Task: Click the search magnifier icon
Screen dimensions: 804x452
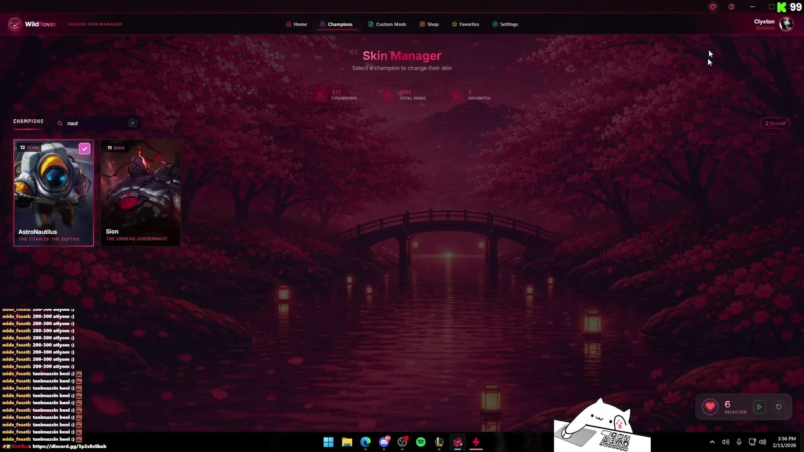Action: 60,123
